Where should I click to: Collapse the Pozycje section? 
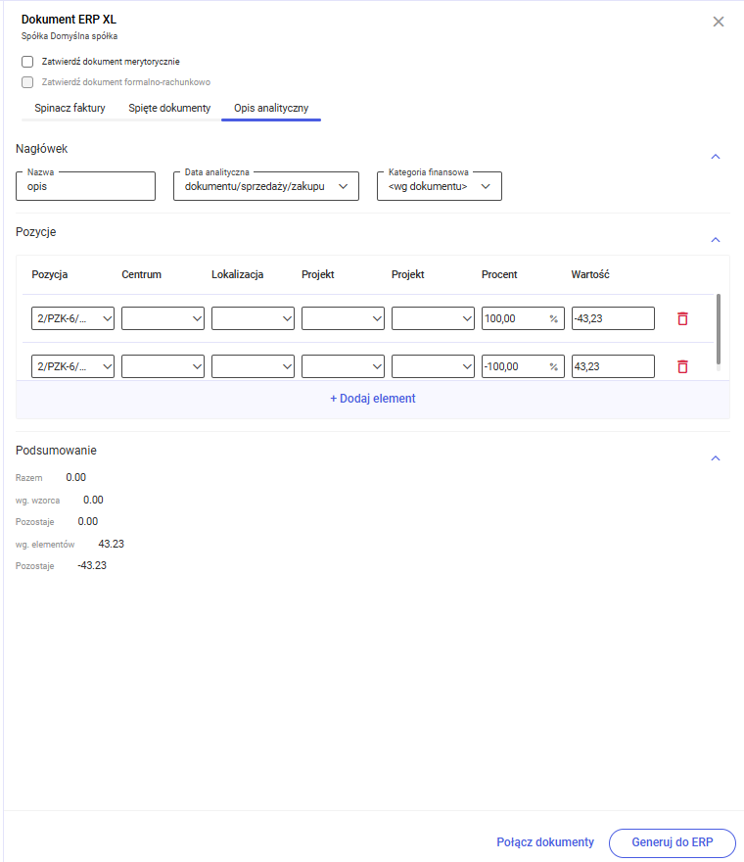pos(716,240)
